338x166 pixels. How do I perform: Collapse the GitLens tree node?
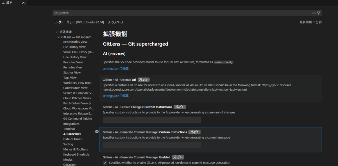tap(59, 37)
